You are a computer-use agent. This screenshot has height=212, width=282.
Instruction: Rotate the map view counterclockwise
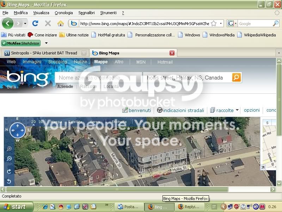click(x=9, y=181)
